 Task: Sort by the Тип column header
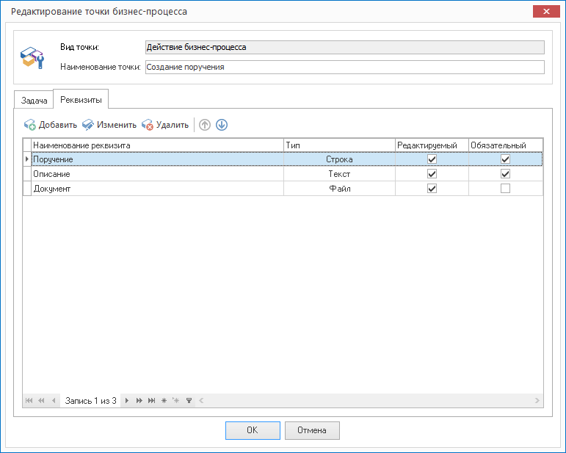click(339, 145)
